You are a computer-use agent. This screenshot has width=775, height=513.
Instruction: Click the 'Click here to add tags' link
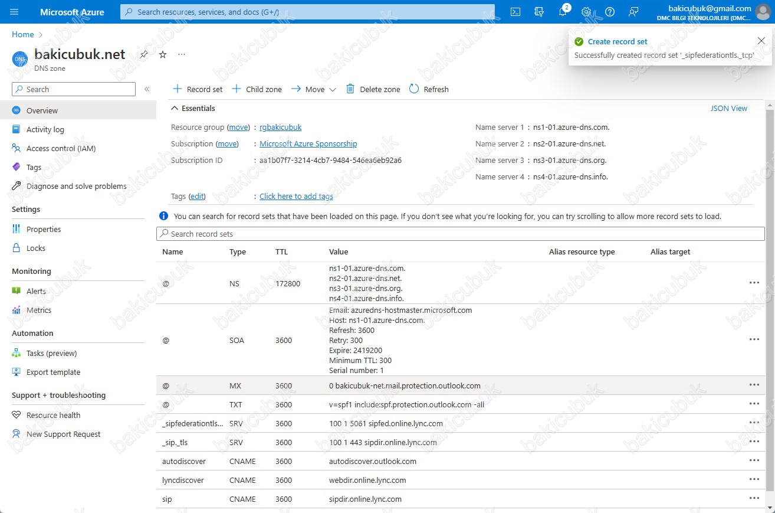296,196
